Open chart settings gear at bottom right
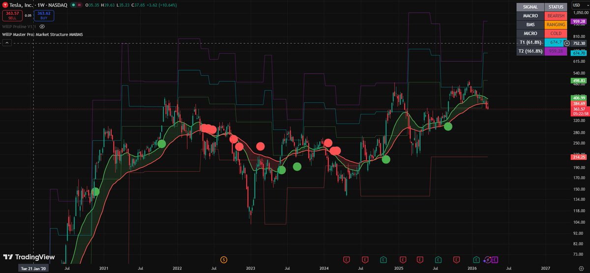This screenshot has height=273, width=590. (x=580, y=269)
